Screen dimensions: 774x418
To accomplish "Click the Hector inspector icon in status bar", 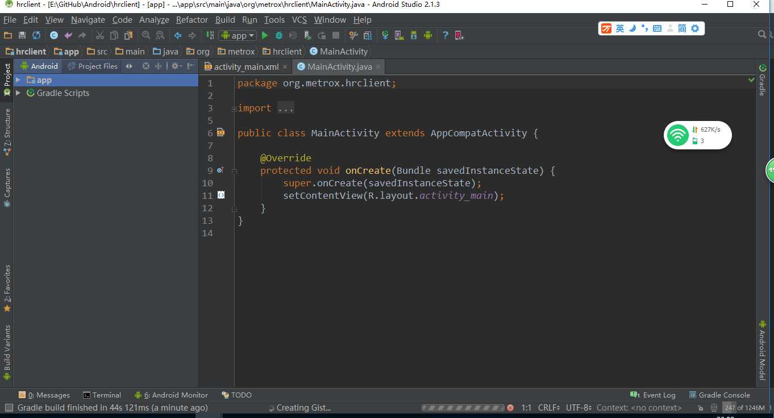I will [713, 408].
